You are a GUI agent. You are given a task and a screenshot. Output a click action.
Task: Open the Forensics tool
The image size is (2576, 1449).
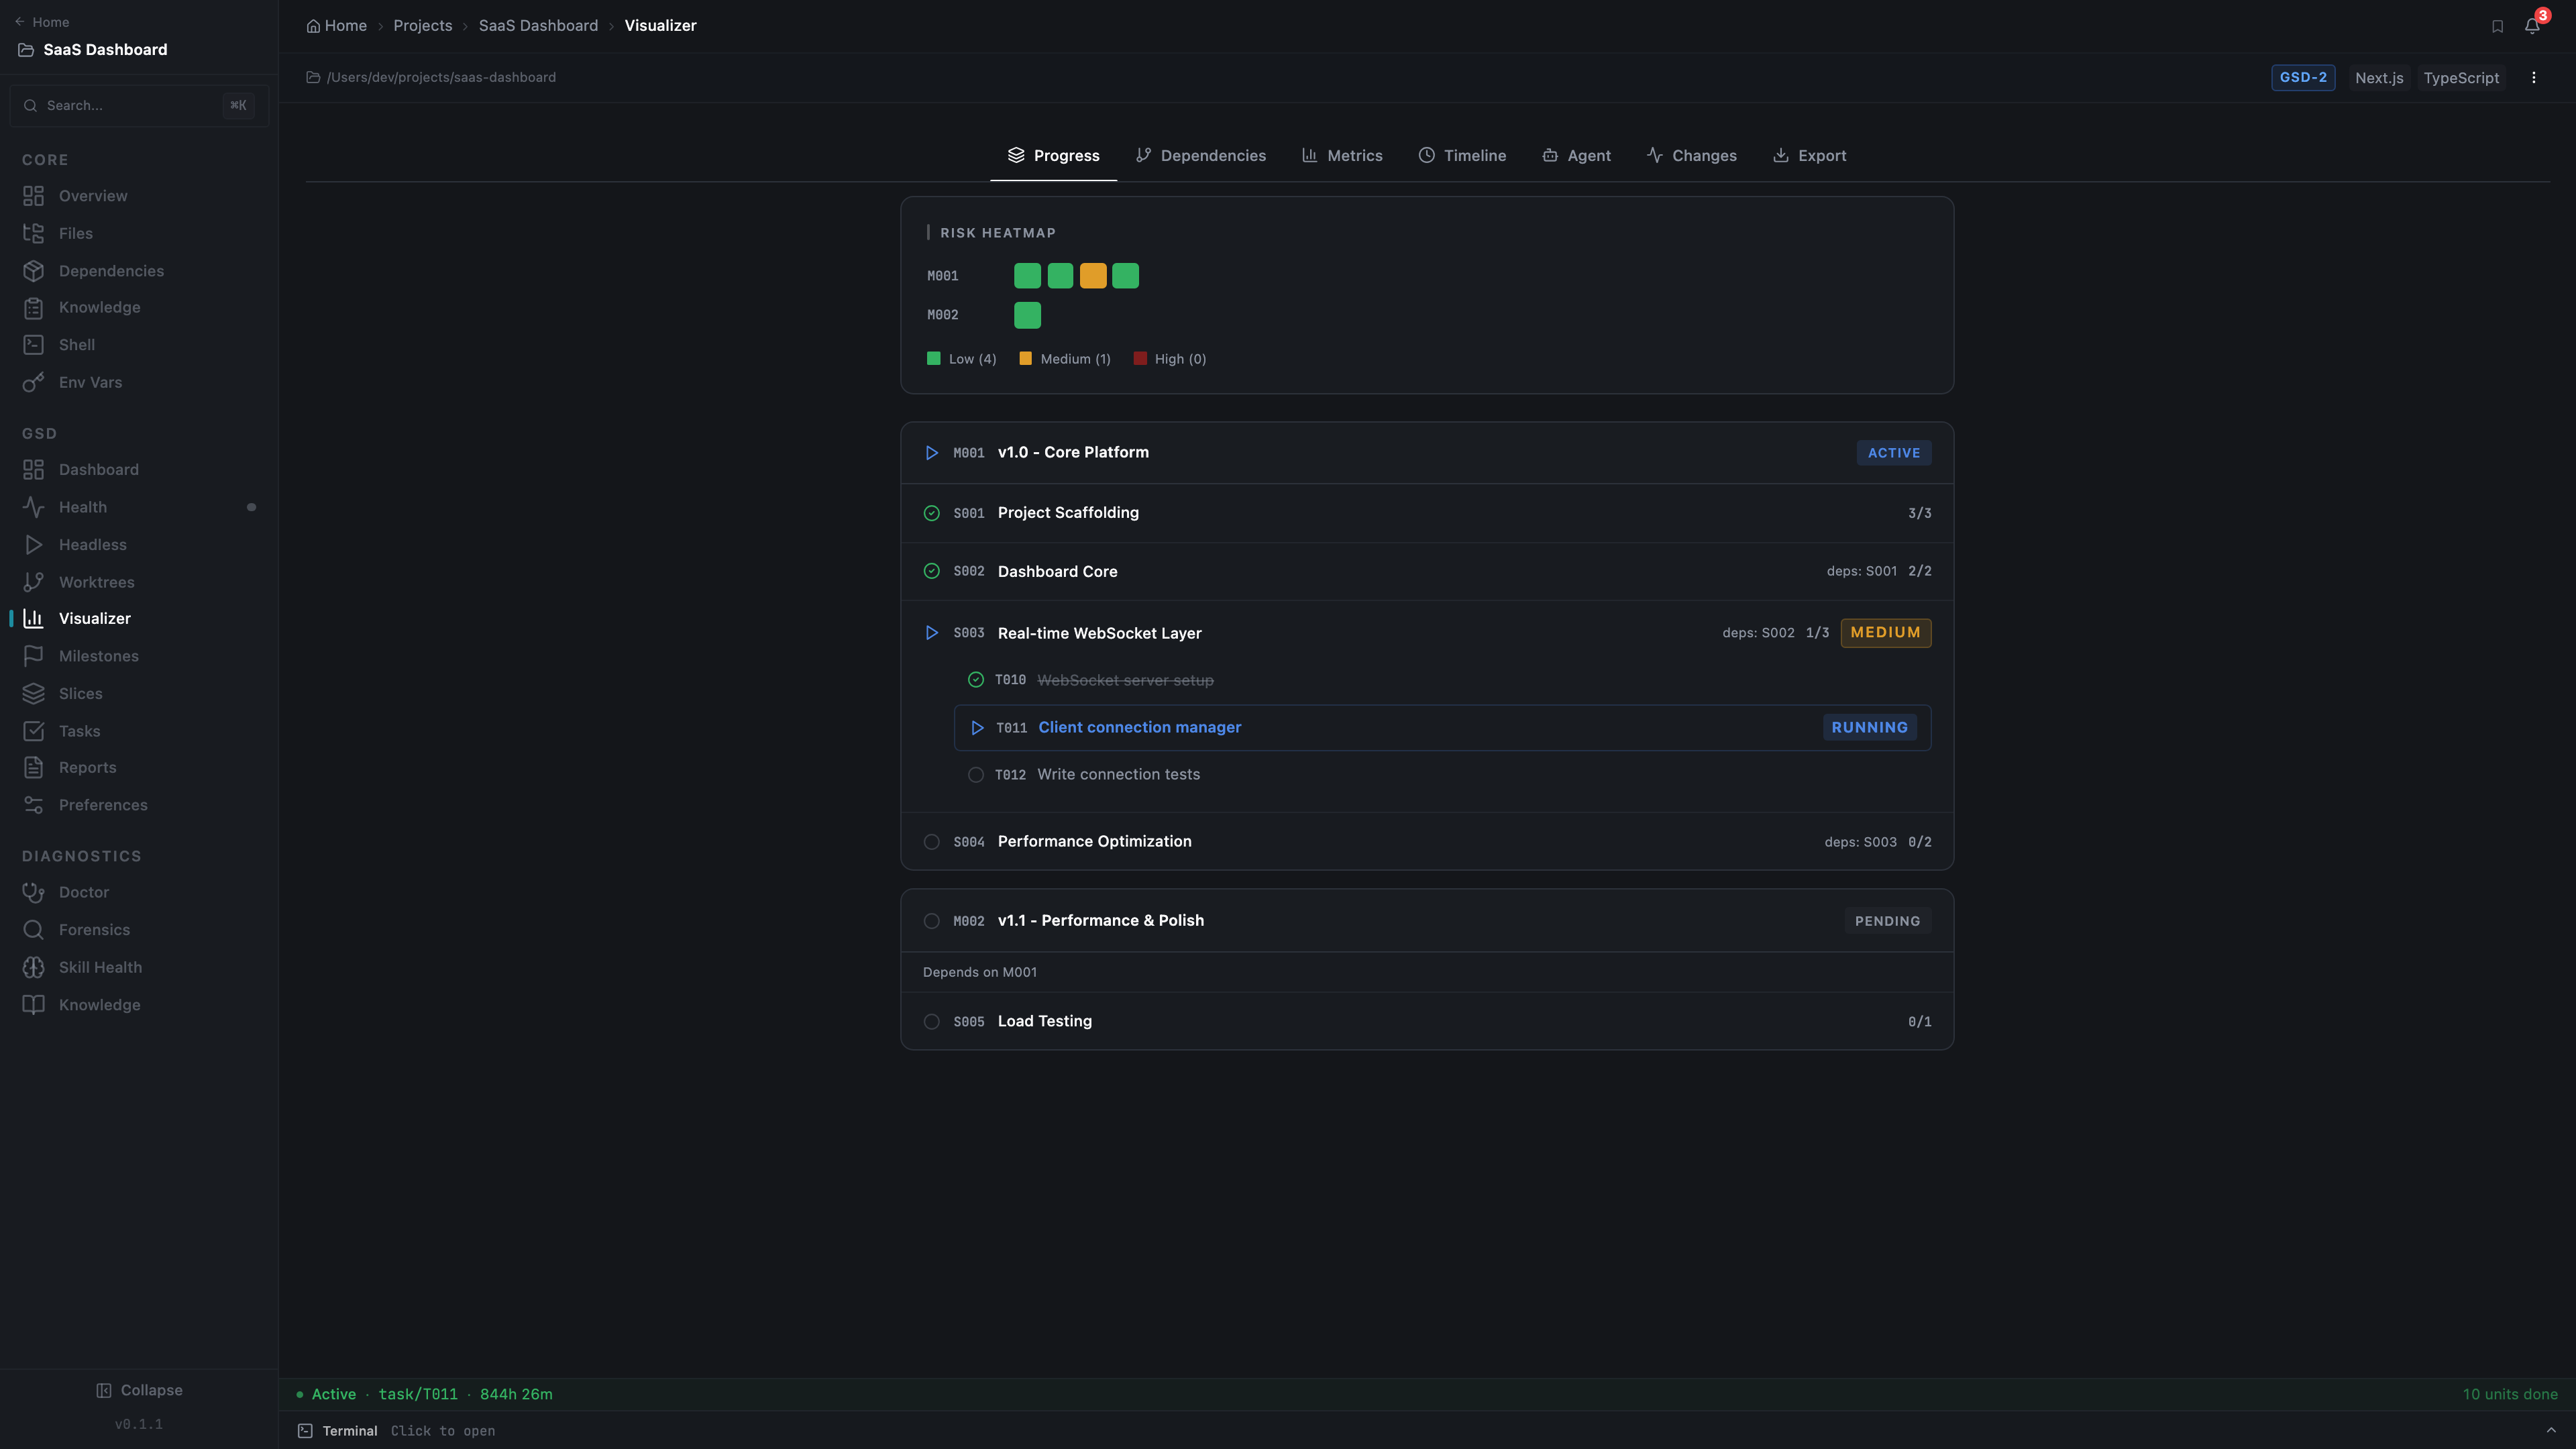[92, 929]
